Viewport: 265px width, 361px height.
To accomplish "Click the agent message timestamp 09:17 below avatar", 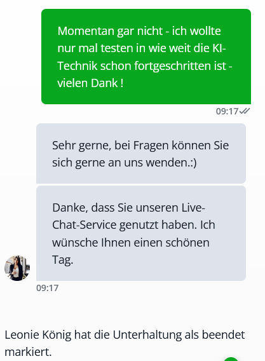I will pyautogui.click(x=48, y=288).
